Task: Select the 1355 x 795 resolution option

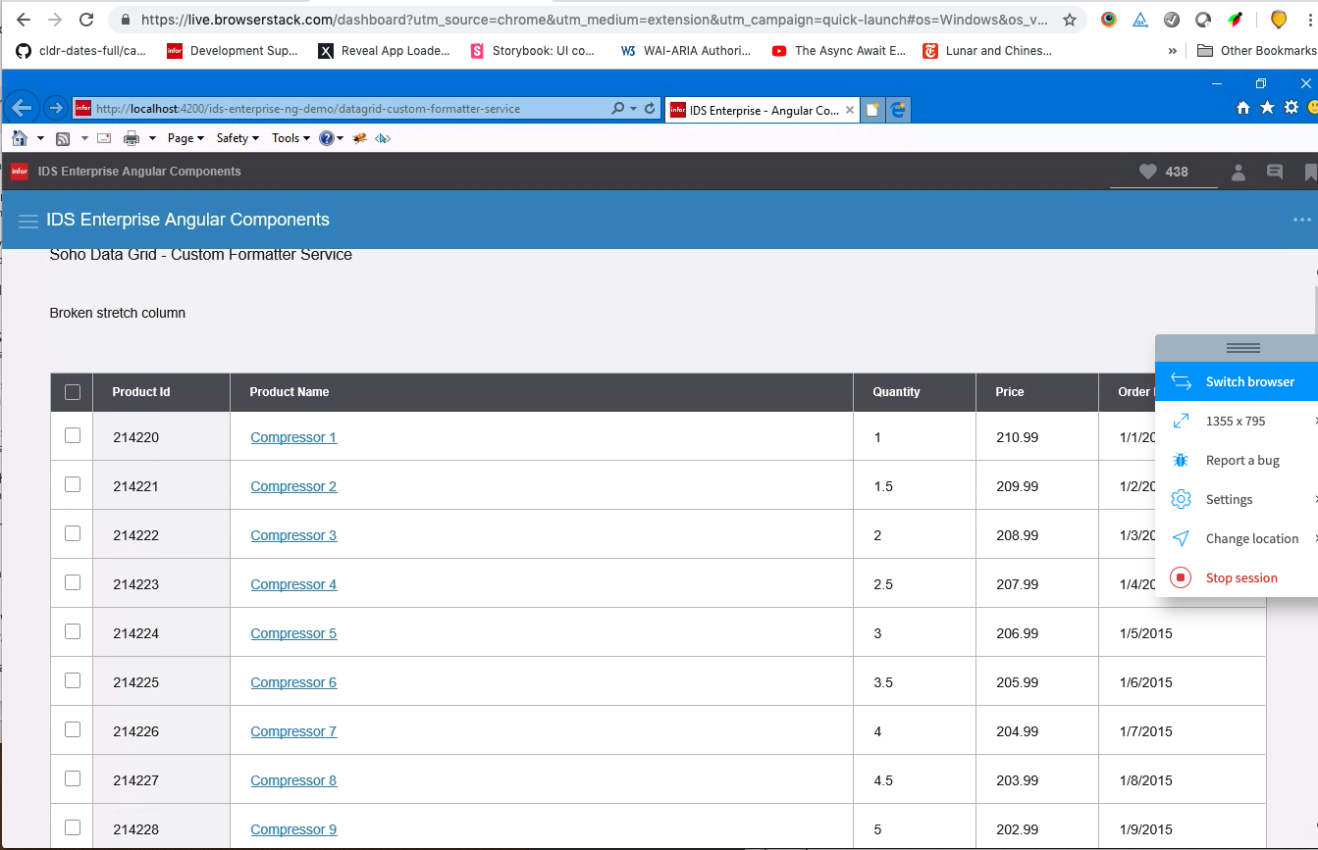Action: tap(1237, 421)
